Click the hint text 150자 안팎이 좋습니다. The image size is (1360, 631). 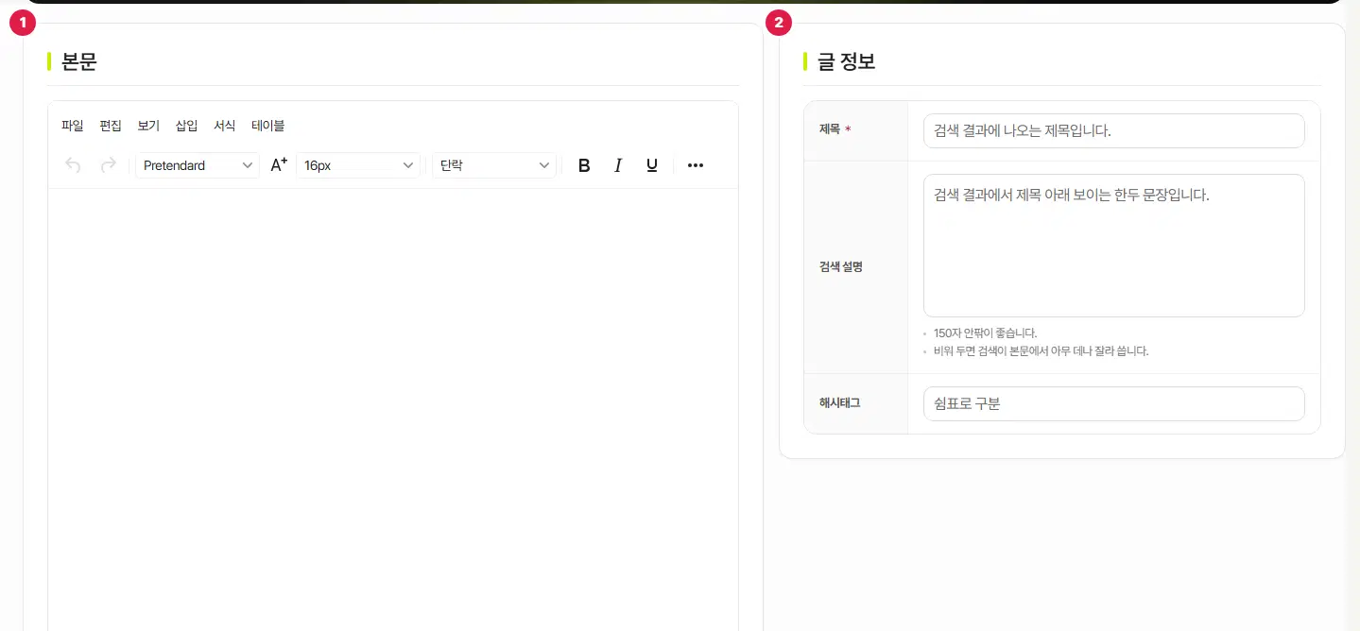tap(985, 333)
